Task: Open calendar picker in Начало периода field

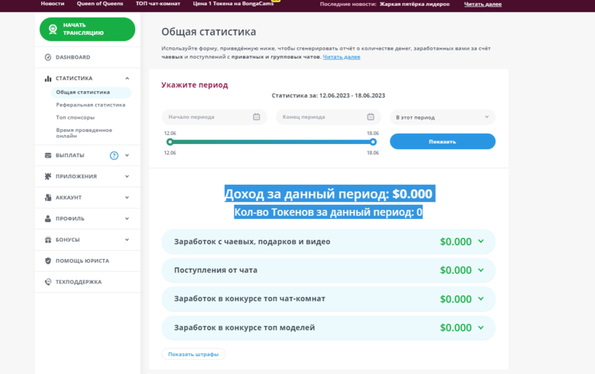Action: (x=257, y=117)
